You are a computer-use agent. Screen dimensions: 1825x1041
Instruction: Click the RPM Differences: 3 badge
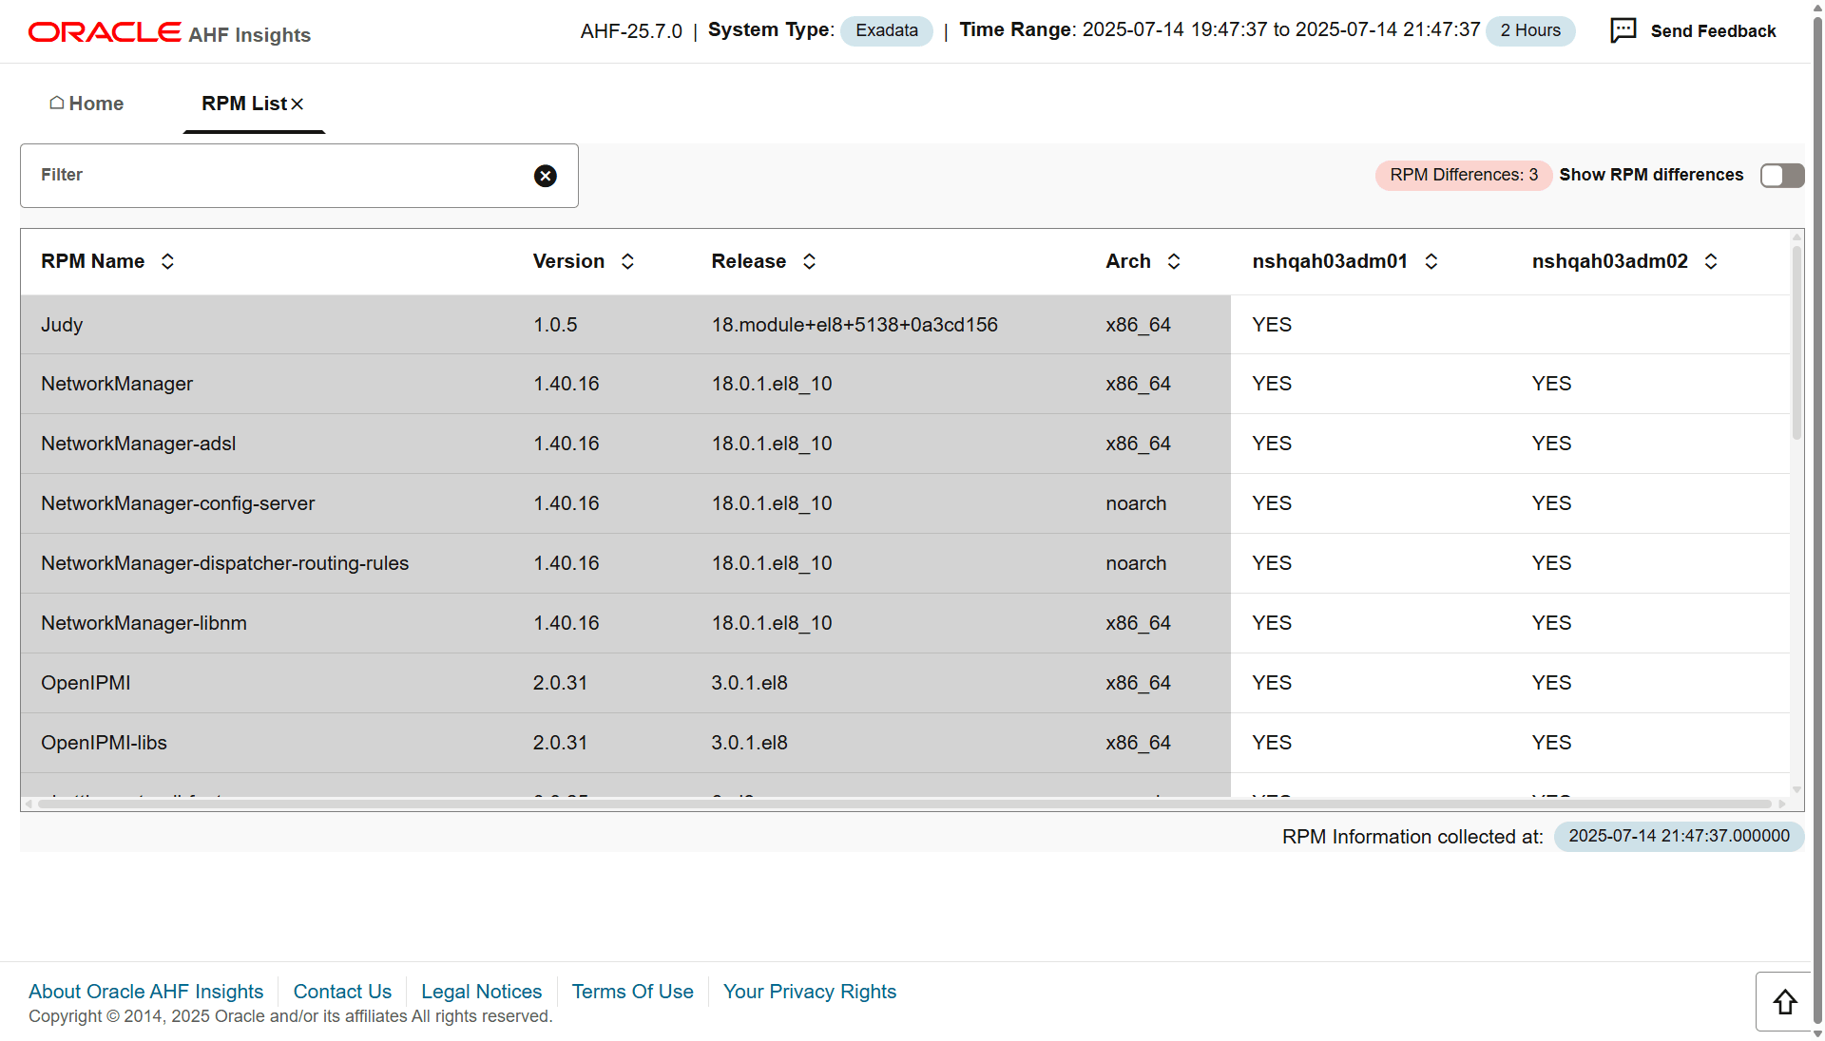(1463, 175)
